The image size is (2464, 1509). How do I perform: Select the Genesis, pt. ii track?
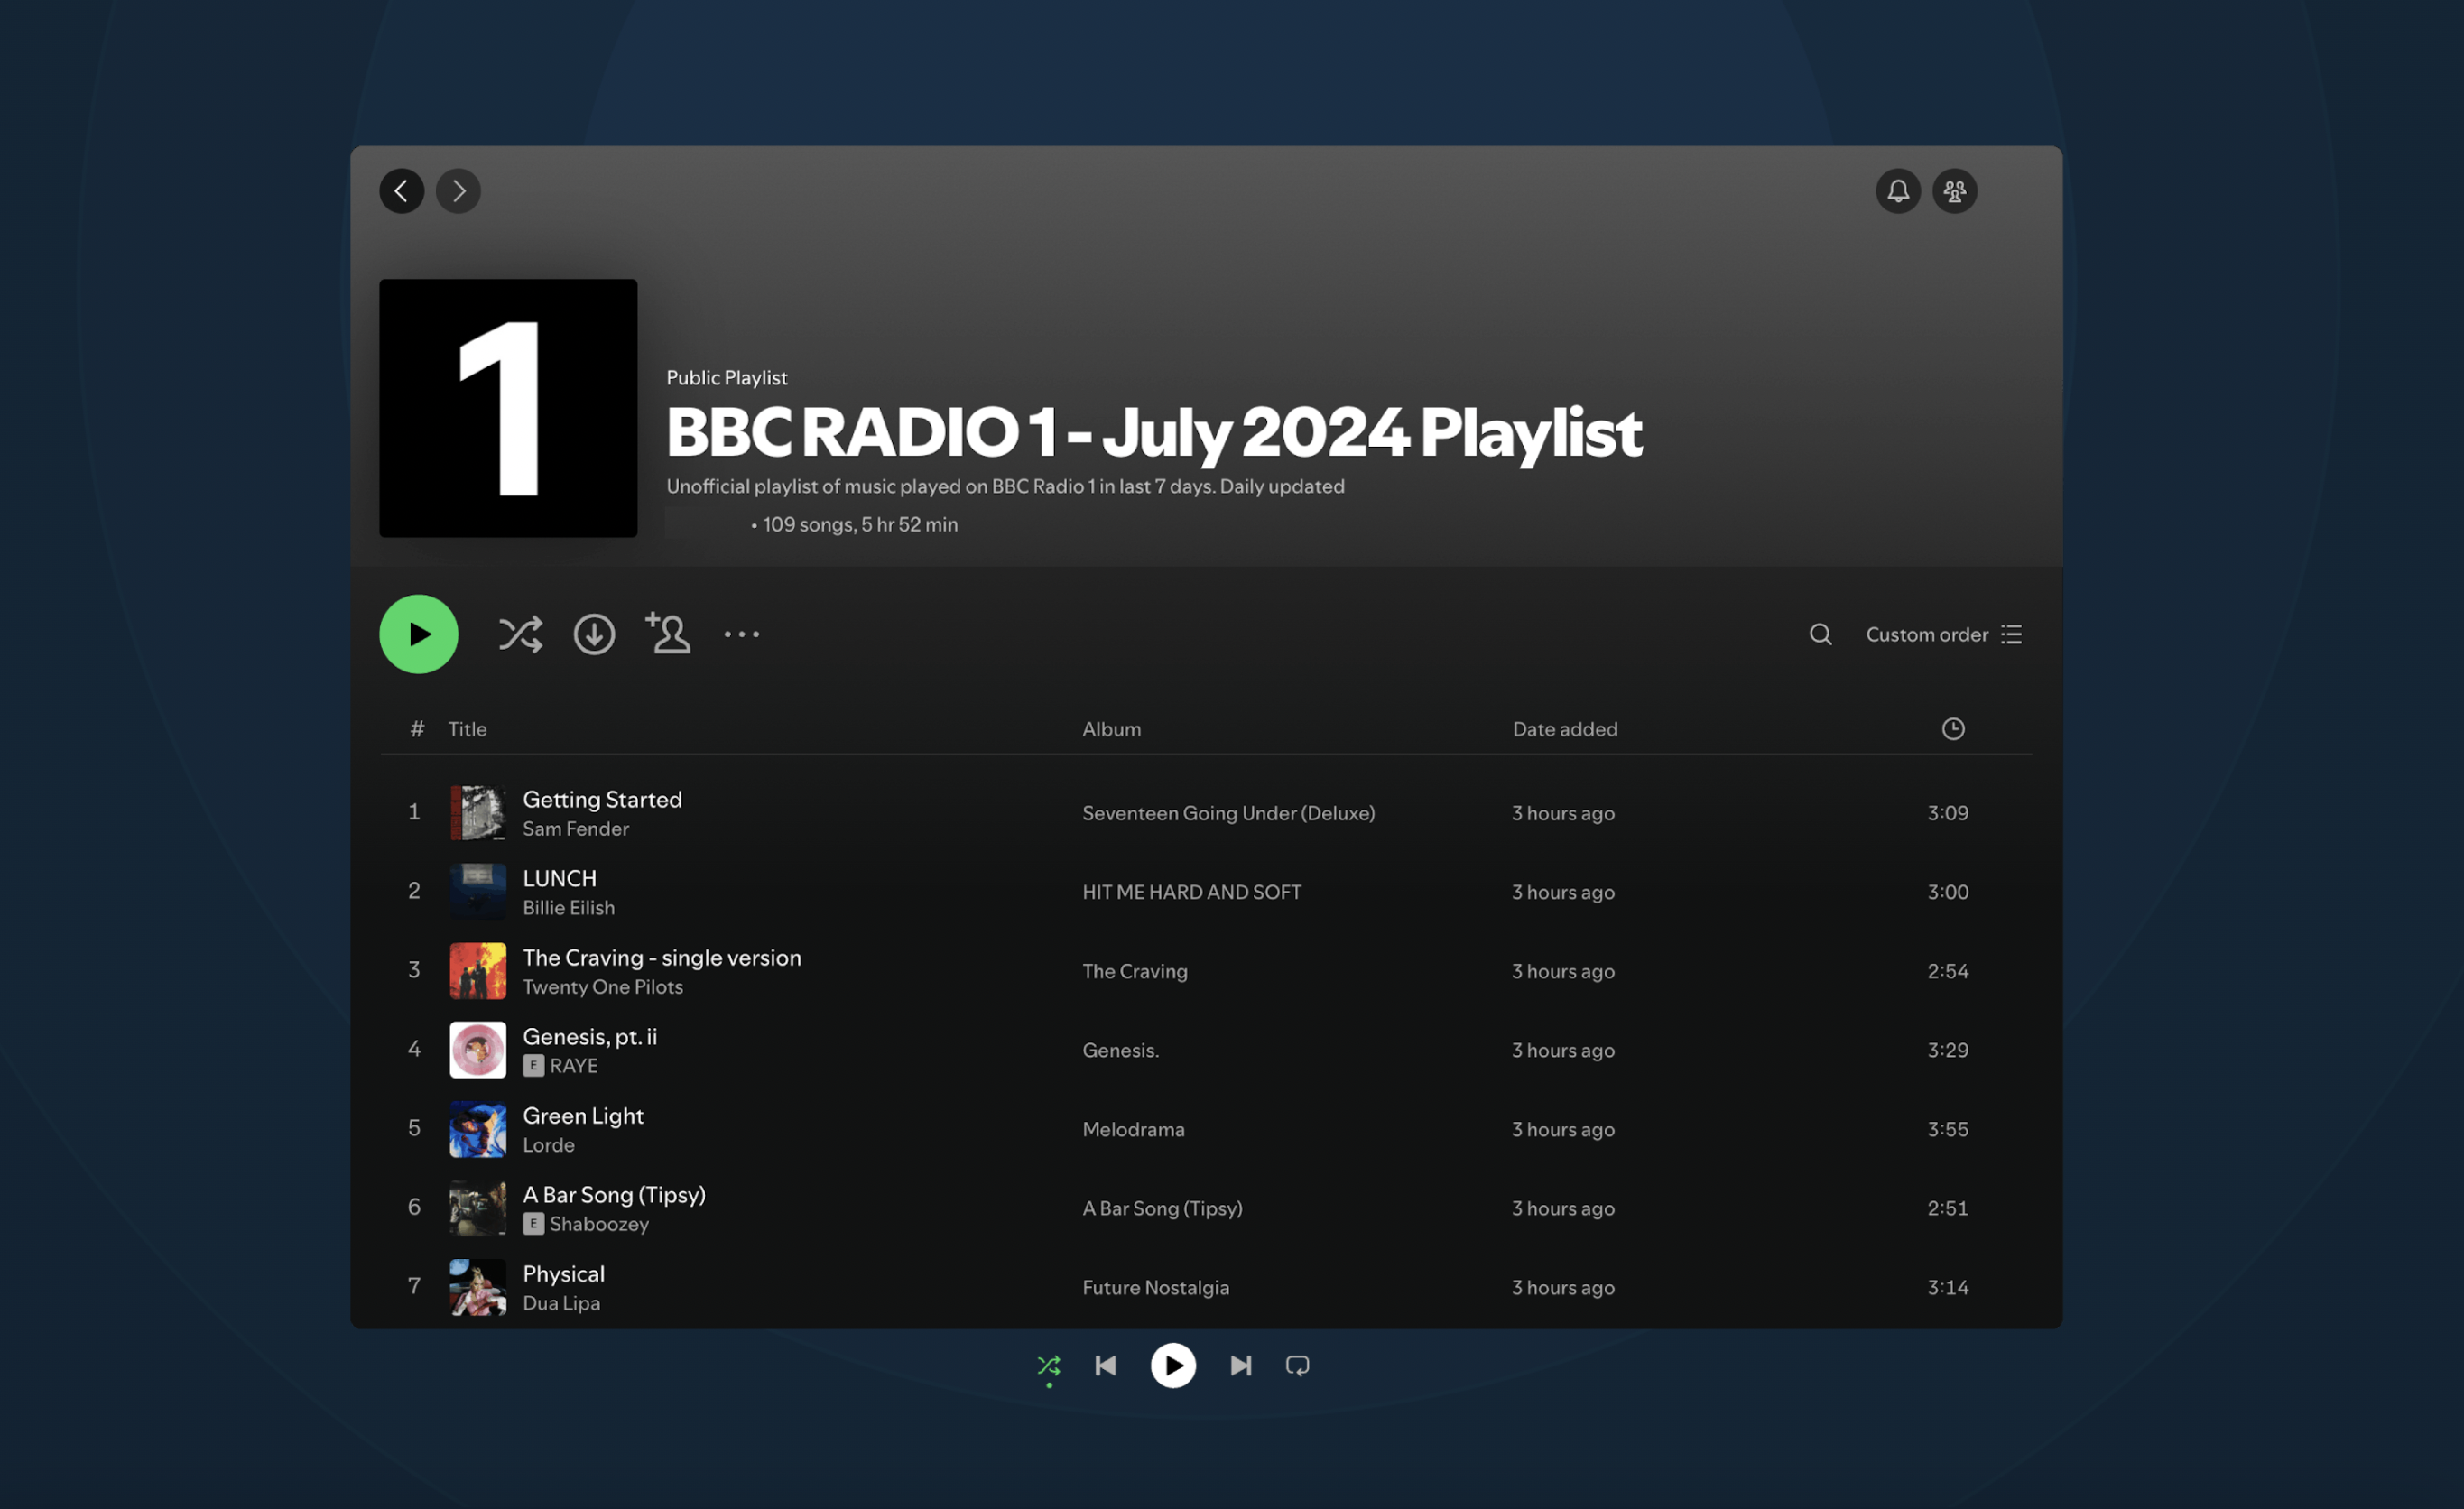coord(589,1036)
